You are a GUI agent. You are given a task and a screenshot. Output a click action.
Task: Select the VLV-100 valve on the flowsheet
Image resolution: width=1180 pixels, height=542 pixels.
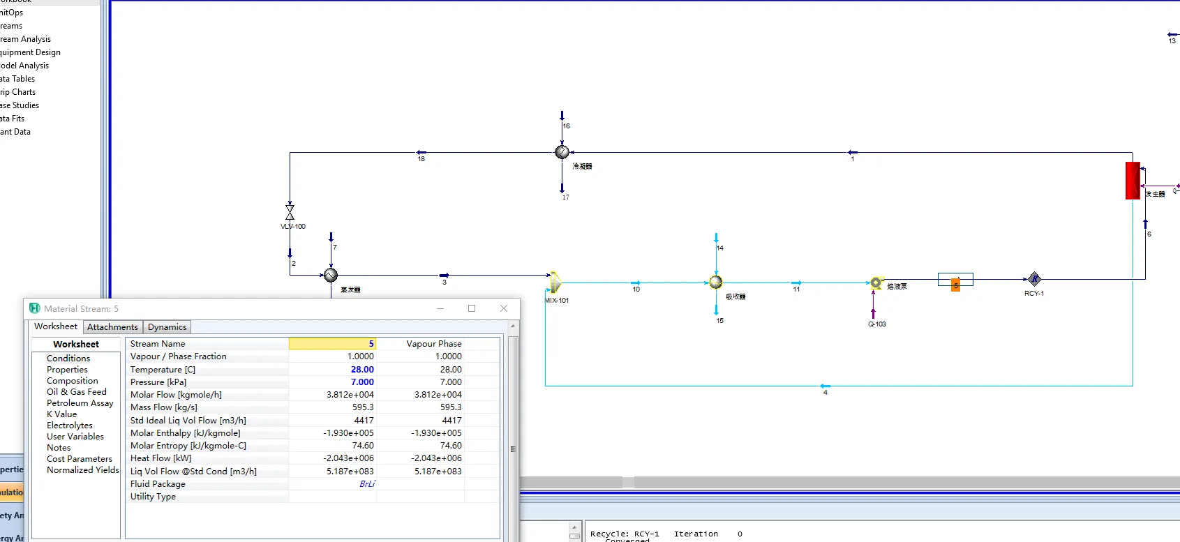click(290, 212)
